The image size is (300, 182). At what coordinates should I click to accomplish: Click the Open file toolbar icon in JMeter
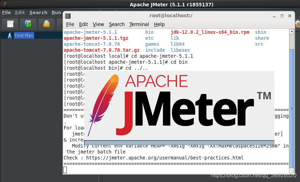tap(46, 24)
